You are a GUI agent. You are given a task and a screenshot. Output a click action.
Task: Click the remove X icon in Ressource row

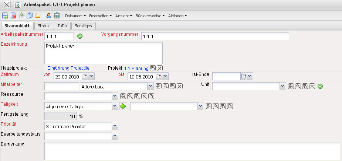pos(145,97)
